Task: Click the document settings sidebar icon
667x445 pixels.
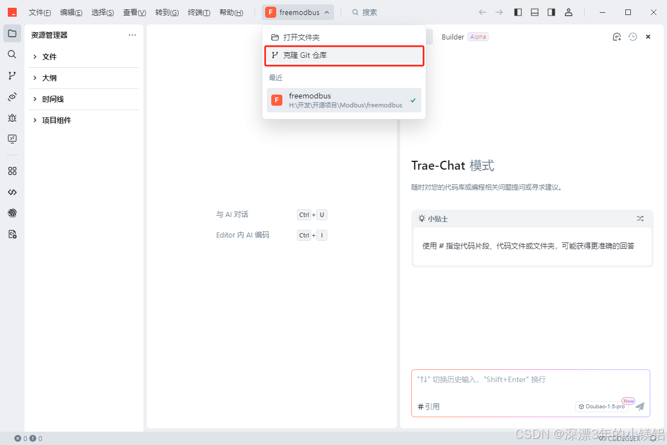Action: coord(12,234)
